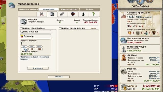The width and height of the screenshot is (163, 92).
Task: Click Импорт expense $599,050,048
Action: [x=154, y=78]
